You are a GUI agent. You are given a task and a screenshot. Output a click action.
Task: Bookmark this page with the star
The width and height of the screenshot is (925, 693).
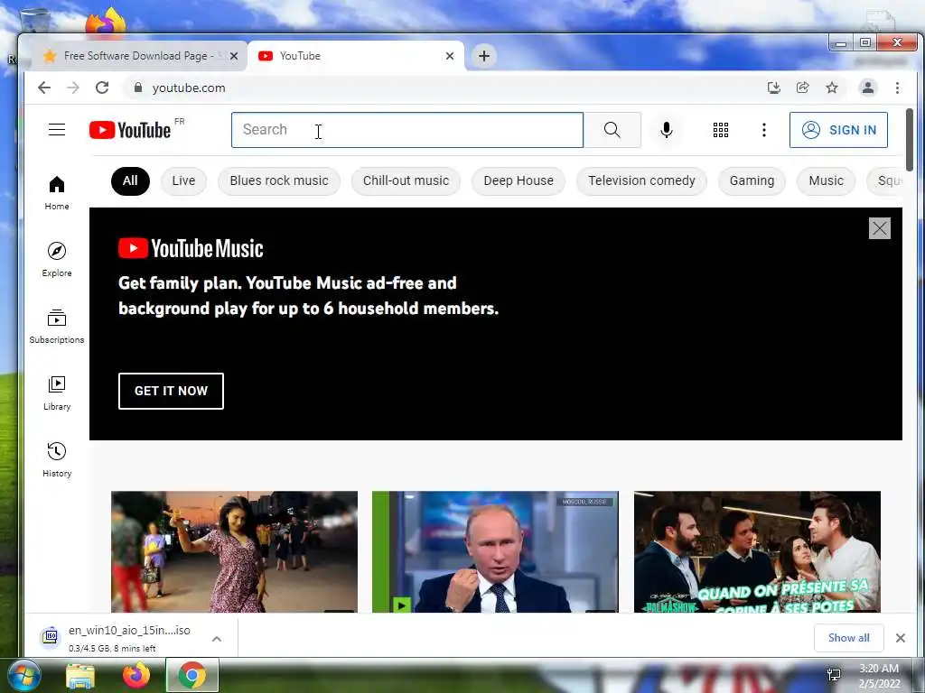832,88
